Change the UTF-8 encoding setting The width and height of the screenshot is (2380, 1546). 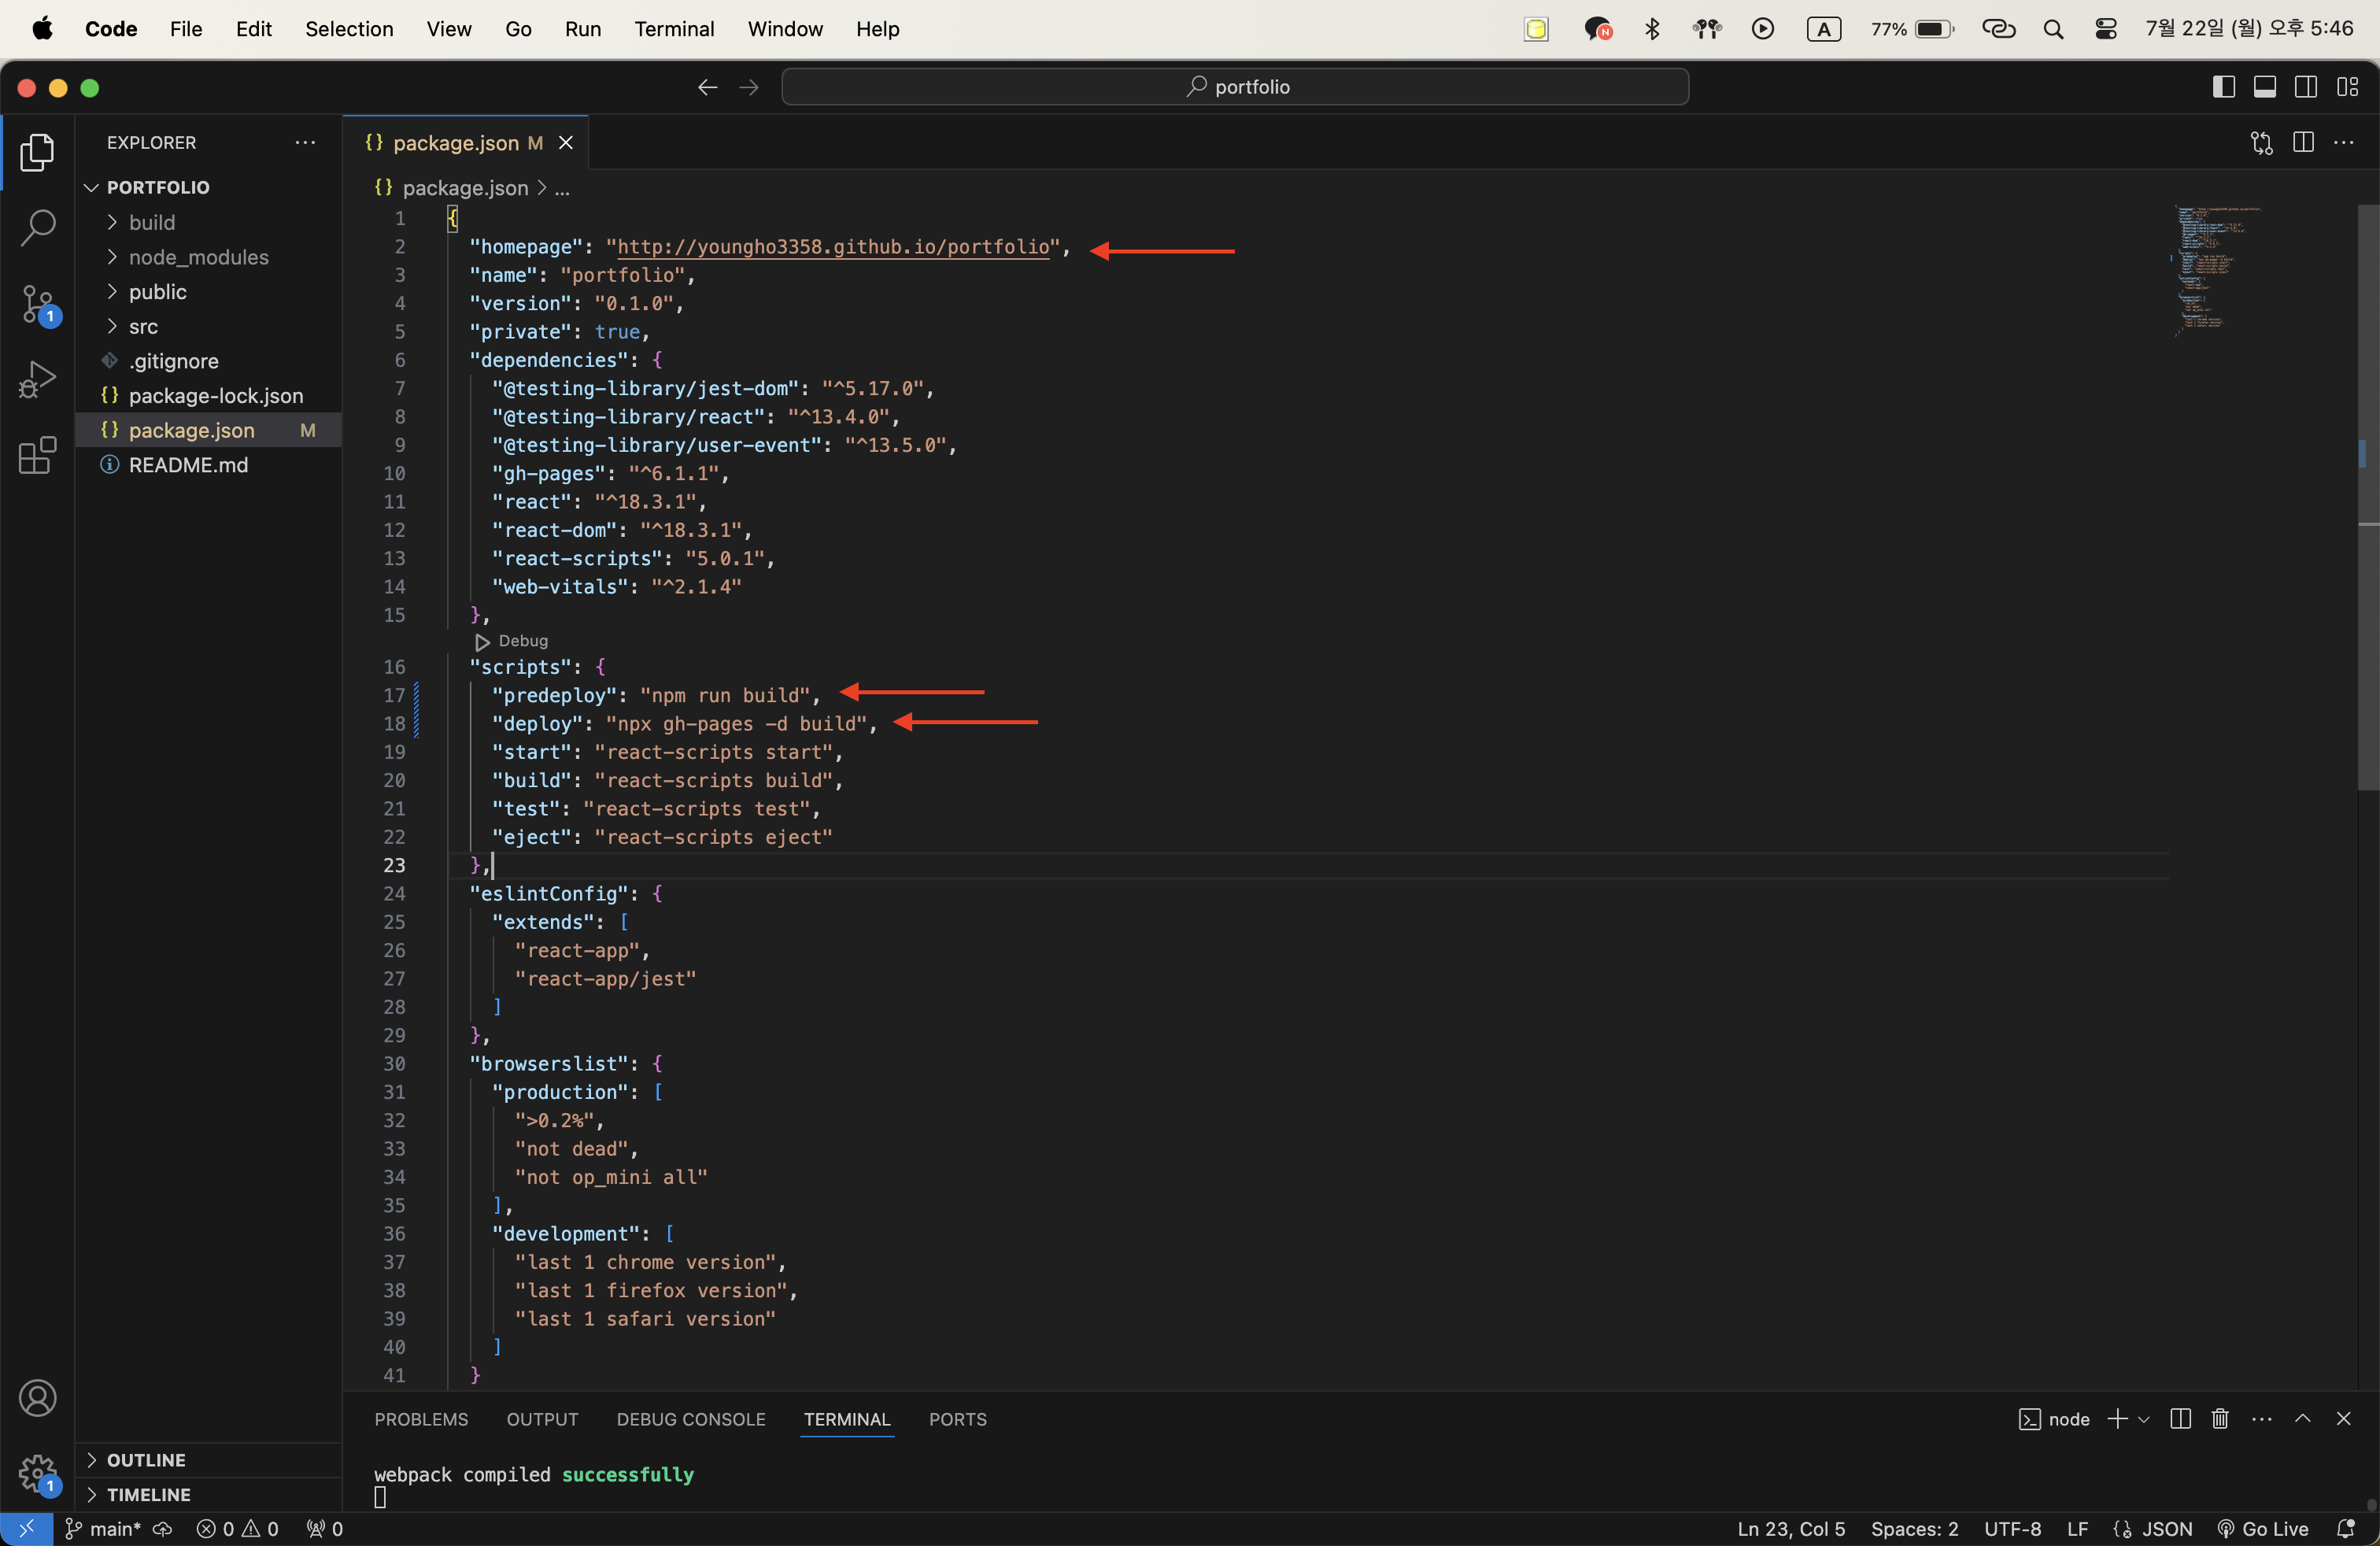pos(2012,1529)
